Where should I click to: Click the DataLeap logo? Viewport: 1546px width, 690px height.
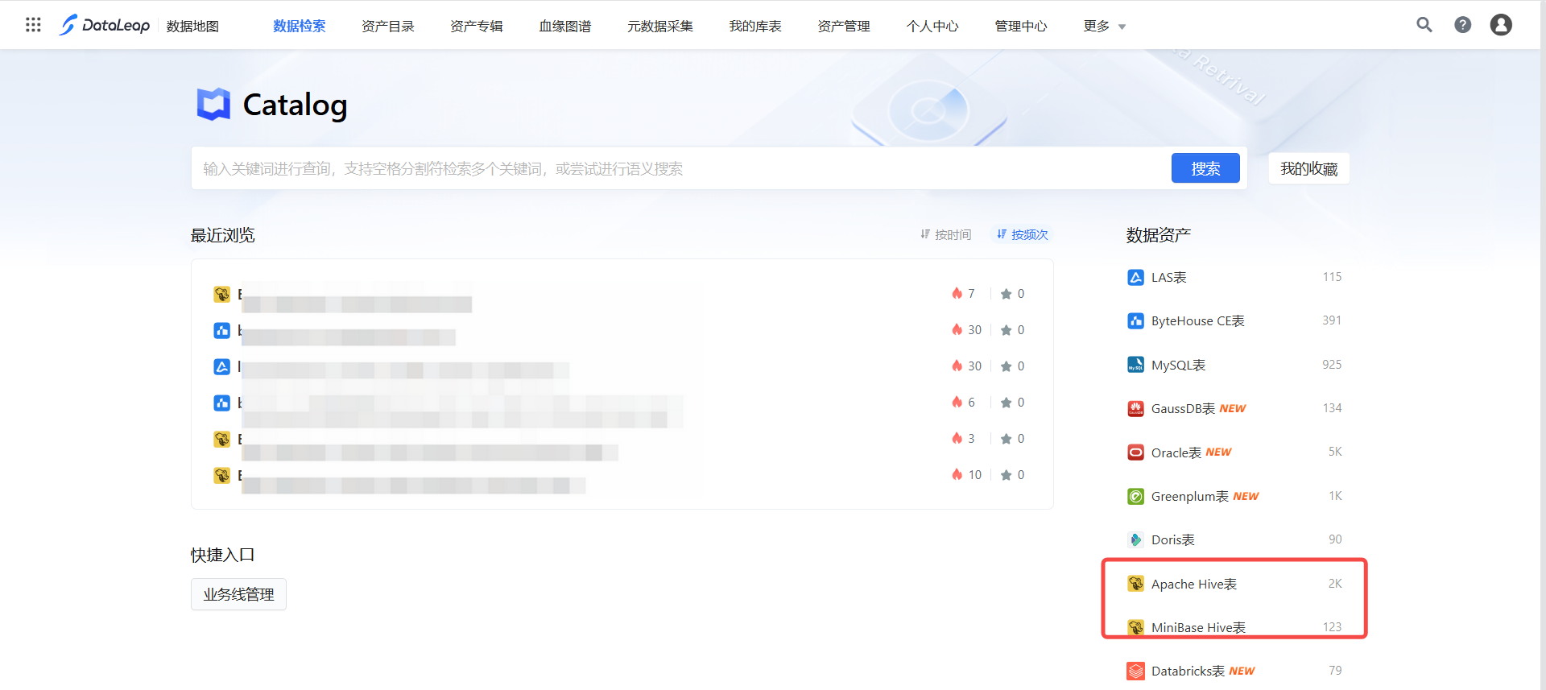click(105, 25)
